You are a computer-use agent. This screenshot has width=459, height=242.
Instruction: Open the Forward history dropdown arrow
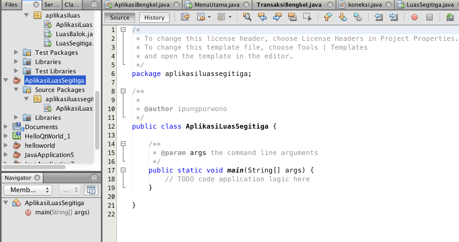(230, 17)
